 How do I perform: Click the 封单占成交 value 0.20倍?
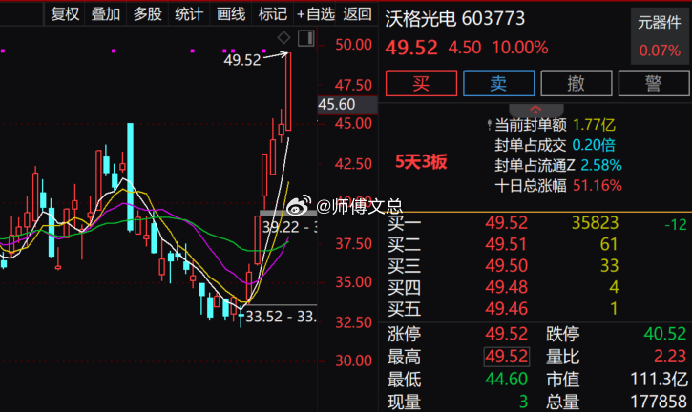[594, 145]
